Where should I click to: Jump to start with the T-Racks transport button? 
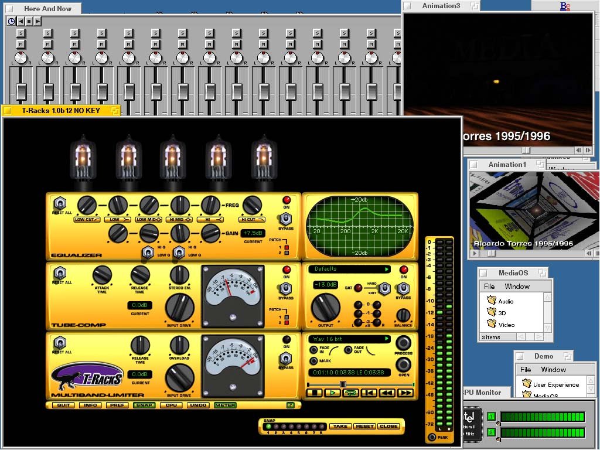pyautogui.click(x=369, y=393)
